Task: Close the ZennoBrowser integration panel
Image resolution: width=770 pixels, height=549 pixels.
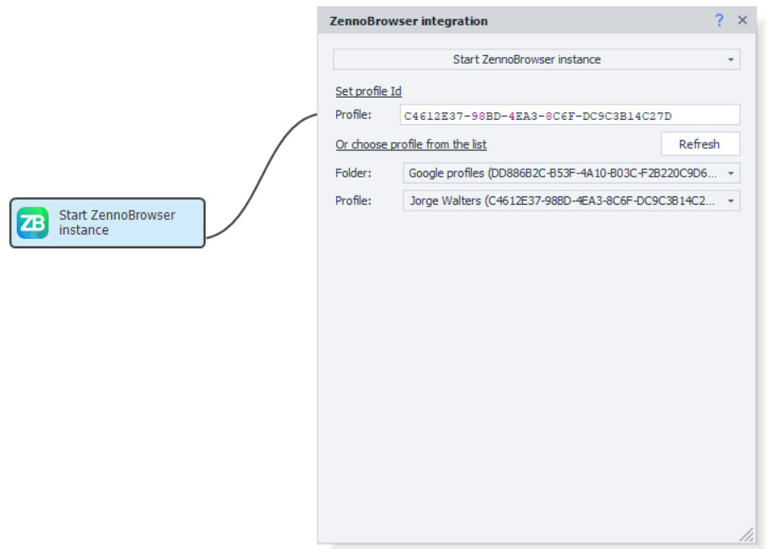Action: tap(742, 20)
